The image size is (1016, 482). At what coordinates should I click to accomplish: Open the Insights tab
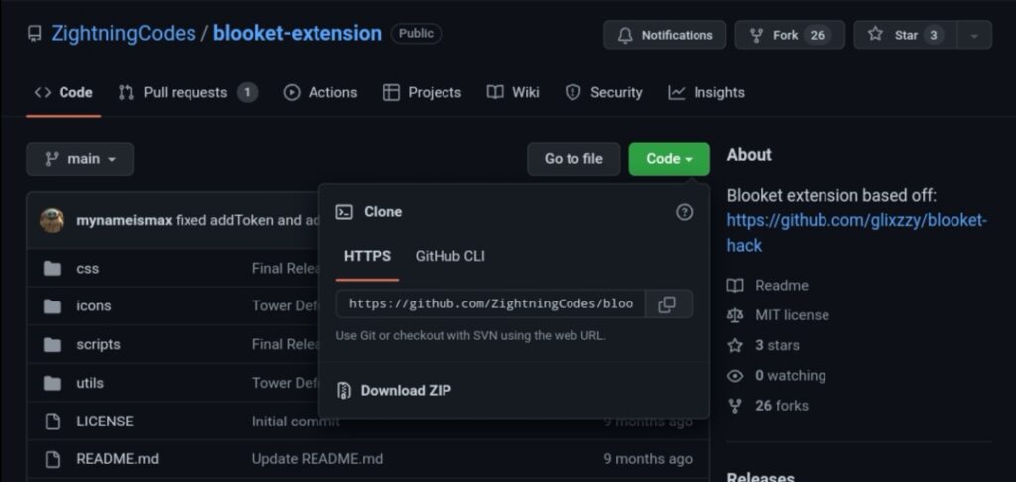[x=706, y=92]
